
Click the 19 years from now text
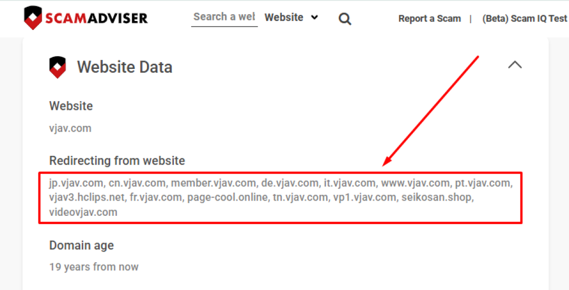(x=94, y=267)
